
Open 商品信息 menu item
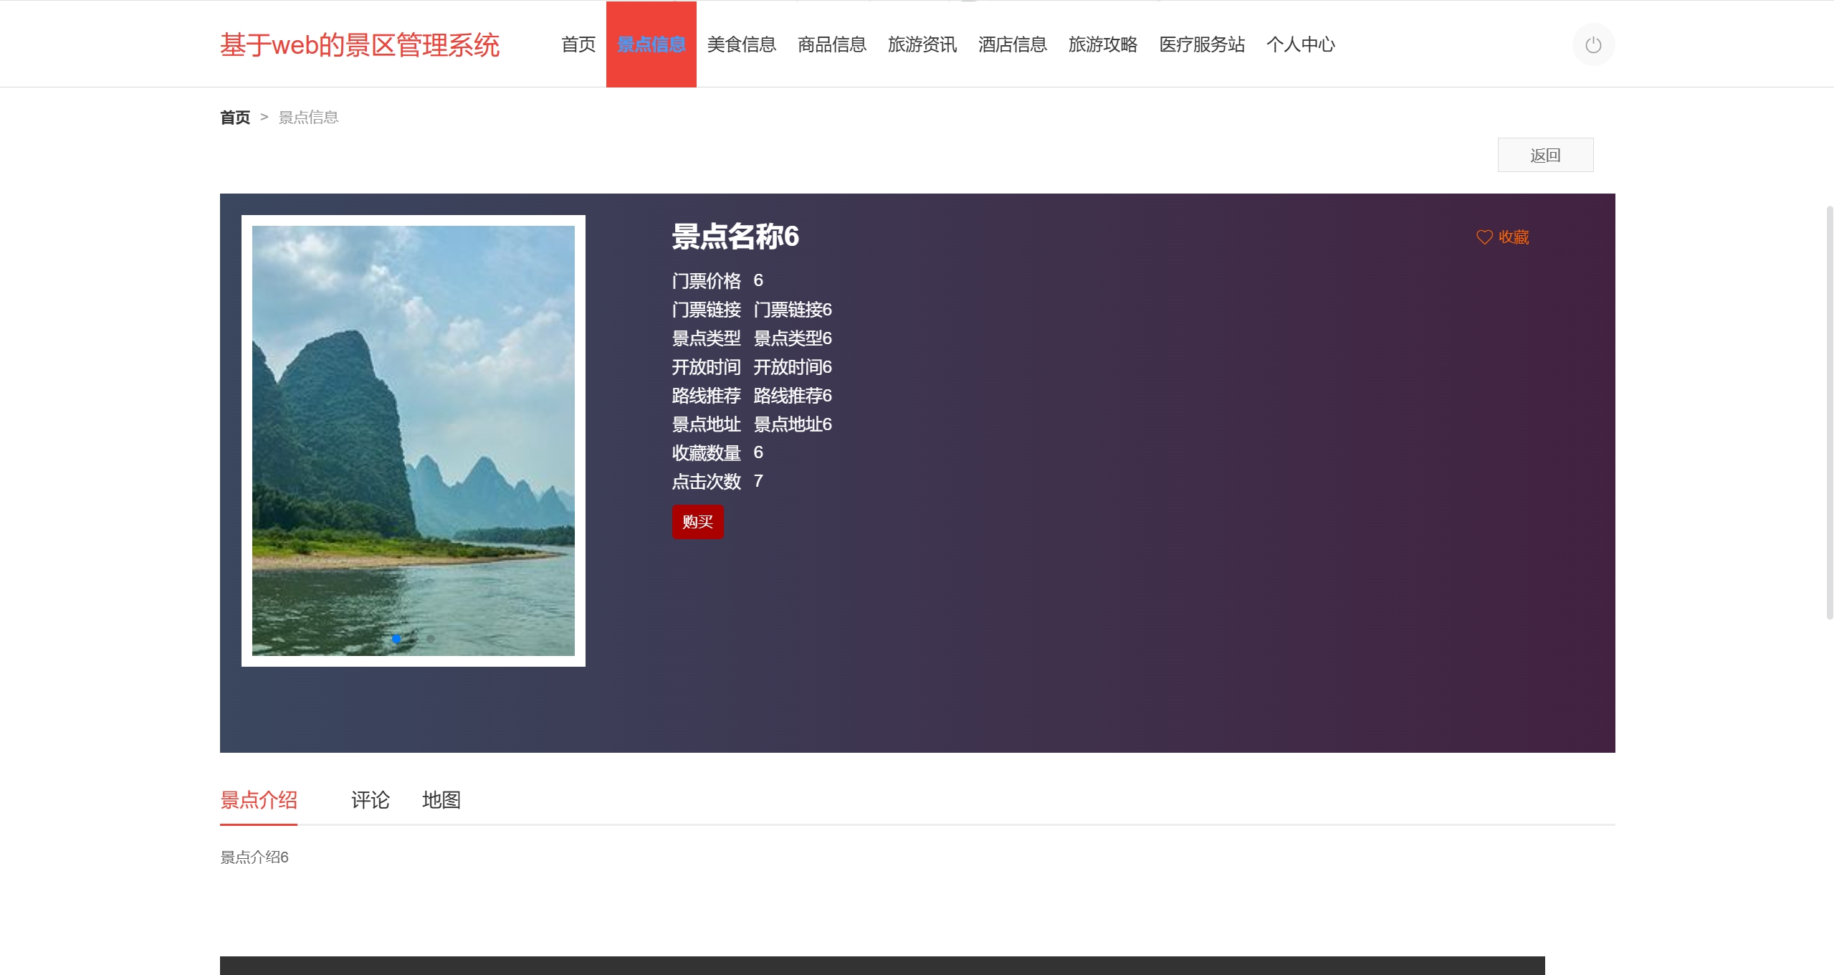831,44
